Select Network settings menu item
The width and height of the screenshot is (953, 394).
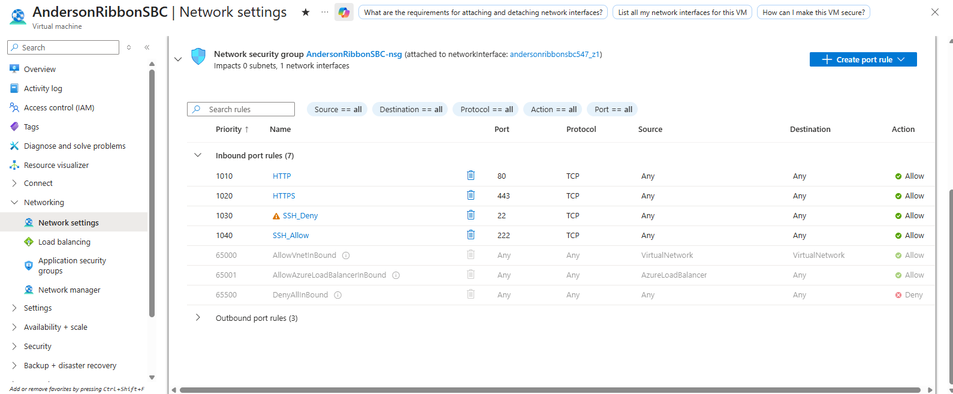(74, 222)
